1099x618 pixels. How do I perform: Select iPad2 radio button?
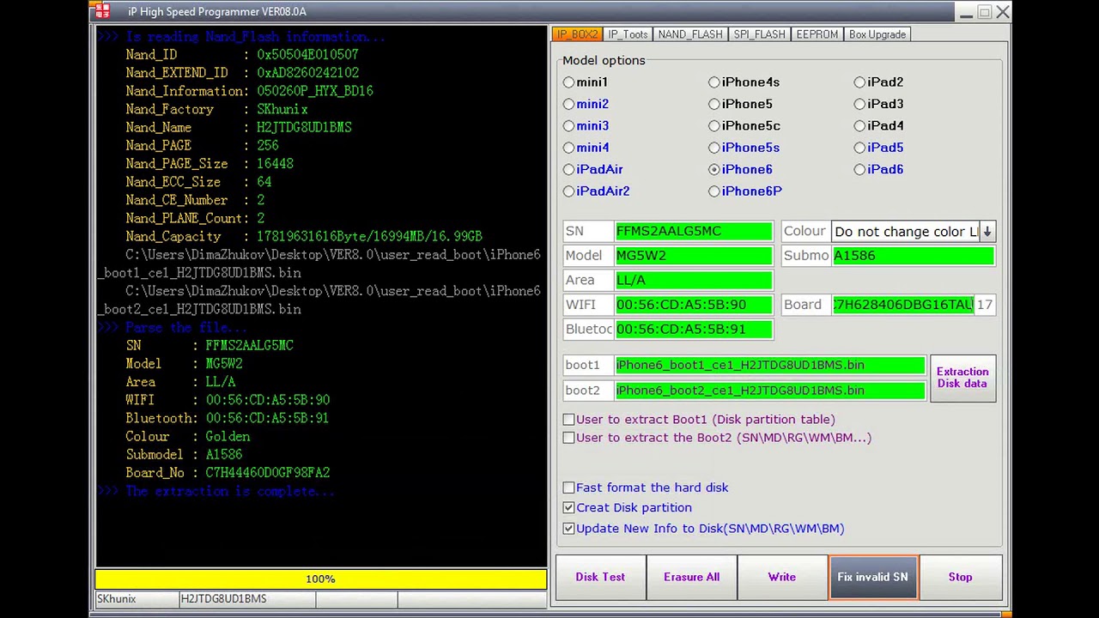[x=859, y=82]
